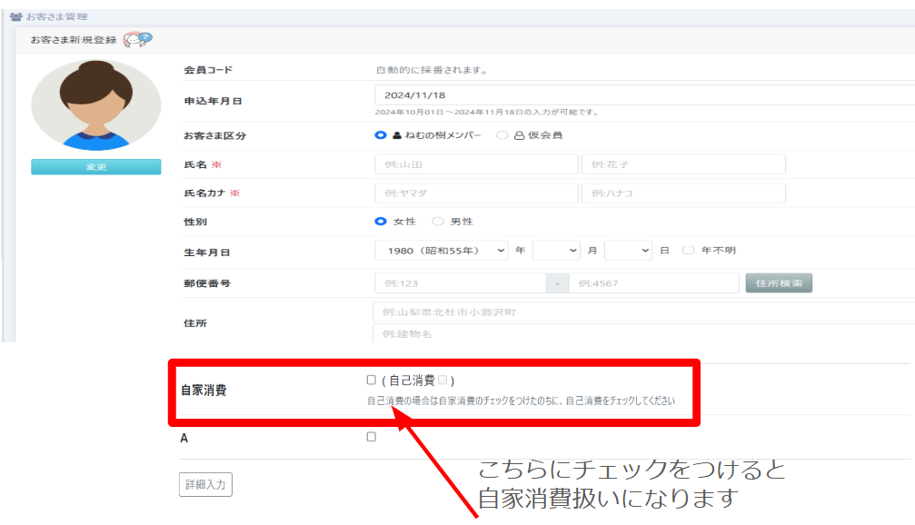Viewport: 915px width, 525px height.
Task: Tick the 年不明 checkbox
Action: [688, 251]
